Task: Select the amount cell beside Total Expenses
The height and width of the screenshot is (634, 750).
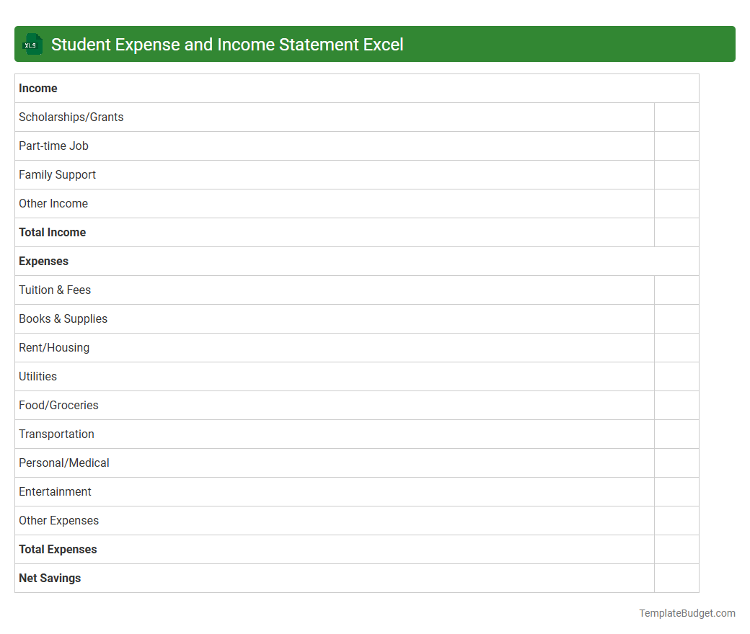Action: [676, 549]
